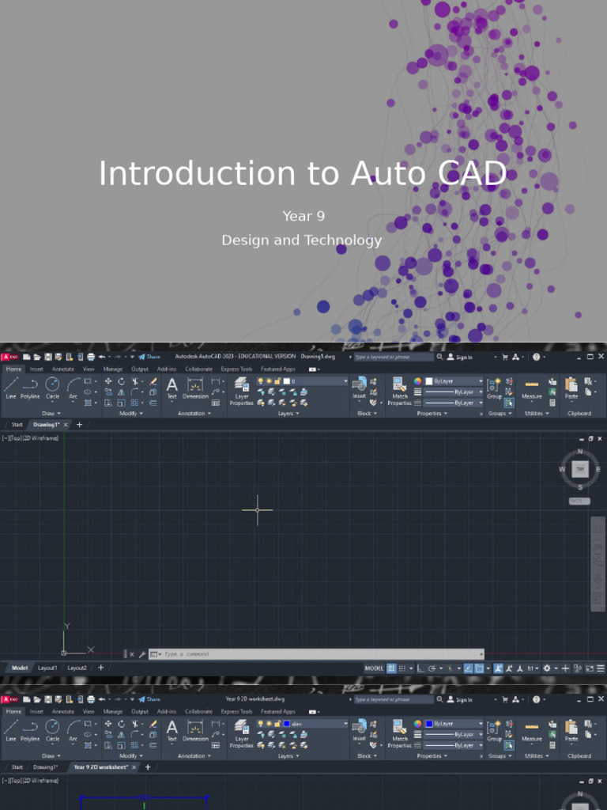Select the Polyline tool in Drawing1 window

point(30,388)
